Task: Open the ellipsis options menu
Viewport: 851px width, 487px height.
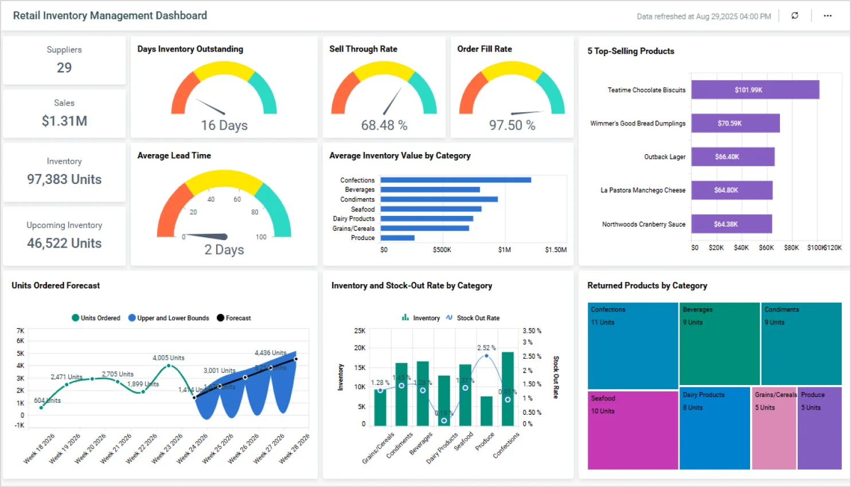Action: click(827, 15)
